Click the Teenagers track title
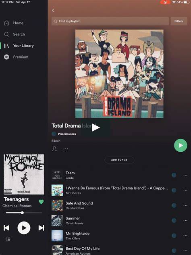This screenshot has height=255, width=191. point(16,199)
